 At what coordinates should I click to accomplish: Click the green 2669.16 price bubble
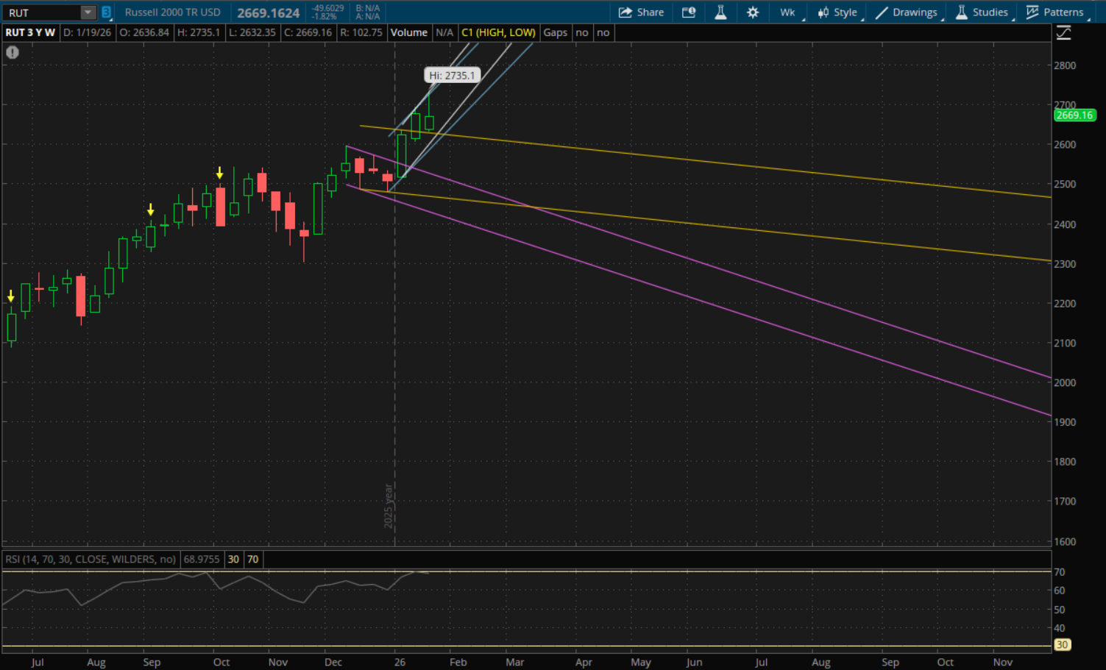click(x=1074, y=115)
